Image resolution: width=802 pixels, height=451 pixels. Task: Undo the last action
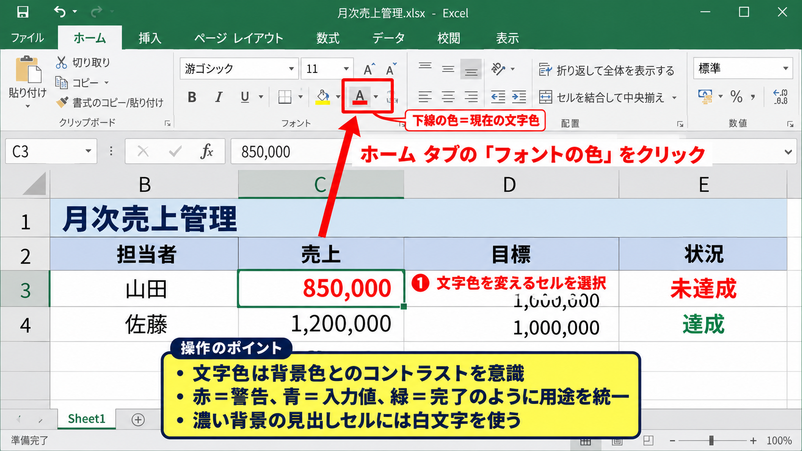pos(60,12)
